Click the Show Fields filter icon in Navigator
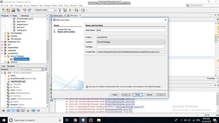This screenshot has height=123, width=219. click(9, 110)
